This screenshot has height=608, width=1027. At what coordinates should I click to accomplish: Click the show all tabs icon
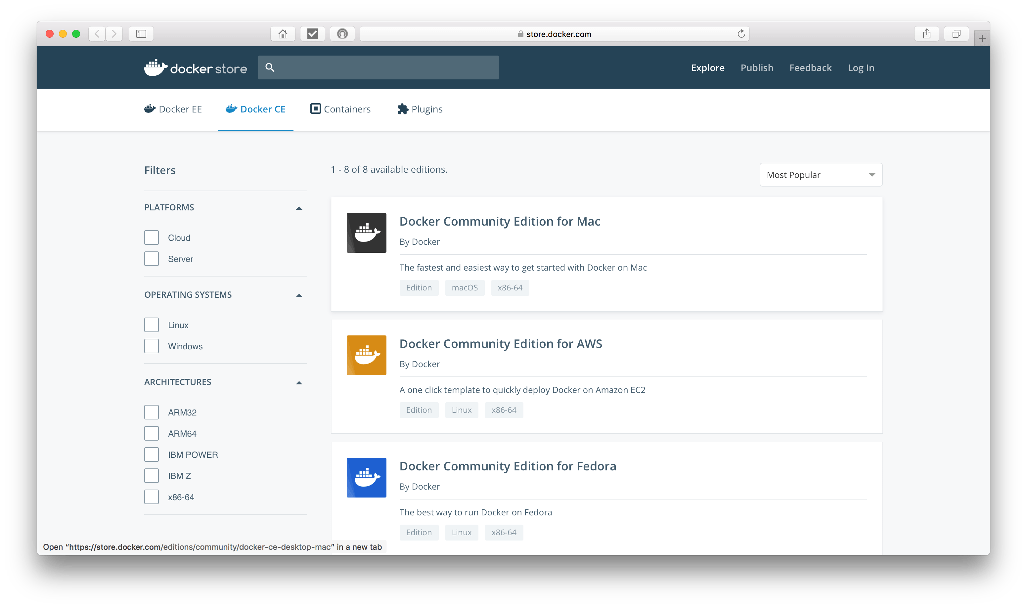(x=956, y=34)
